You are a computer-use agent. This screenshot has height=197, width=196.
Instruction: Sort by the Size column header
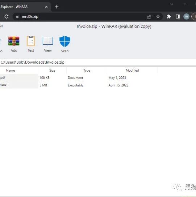click(52, 71)
